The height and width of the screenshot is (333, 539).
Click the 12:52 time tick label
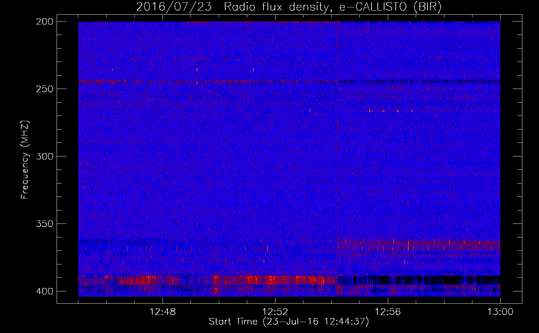pos(275,312)
